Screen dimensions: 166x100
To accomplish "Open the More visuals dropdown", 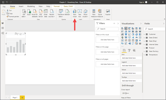I will click(x=85, y=13).
